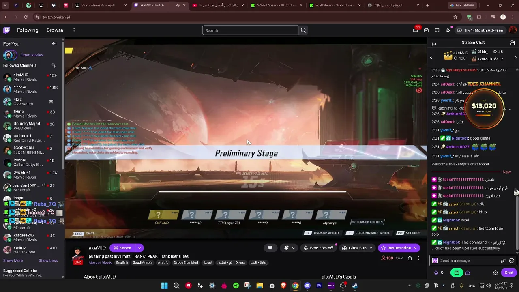Expand the Gift a Sub options

point(371,248)
